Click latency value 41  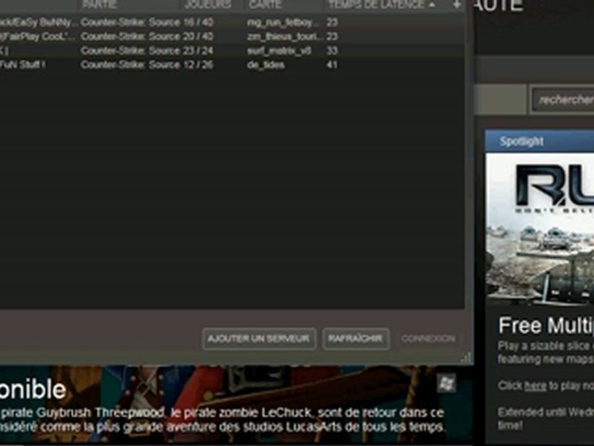click(x=332, y=65)
